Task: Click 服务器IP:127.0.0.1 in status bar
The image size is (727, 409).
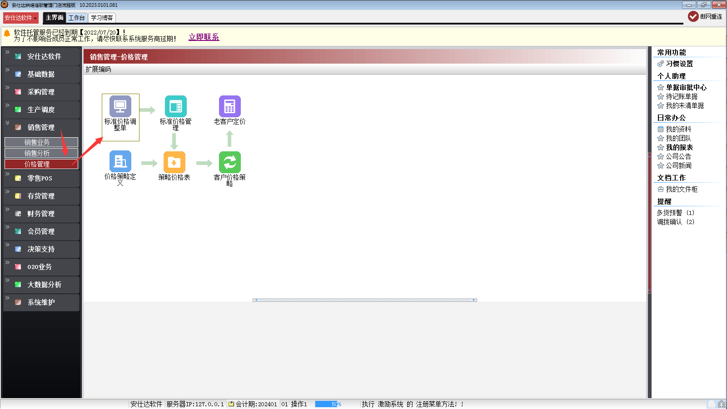Action: pyautogui.click(x=195, y=404)
